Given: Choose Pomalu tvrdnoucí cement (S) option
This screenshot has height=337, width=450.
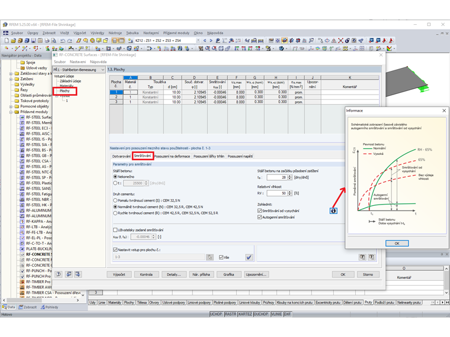Looking at the screenshot, I should (115, 200).
